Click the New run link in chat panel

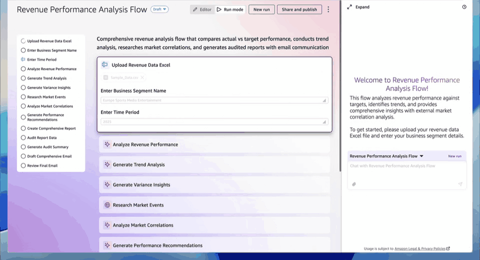454,156
